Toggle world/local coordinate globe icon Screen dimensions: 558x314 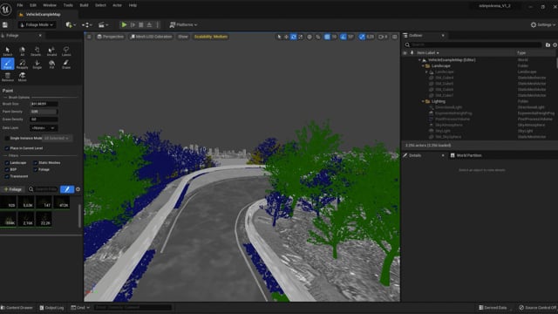click(x=310, y=37)
